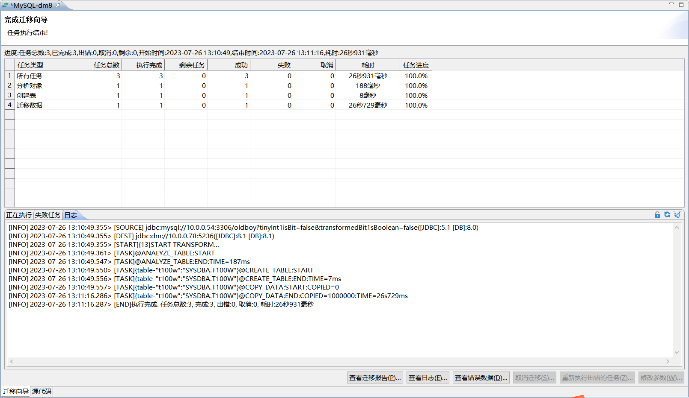Click the [DEST] jdbc:dm log line

click(x=142, y=236)
